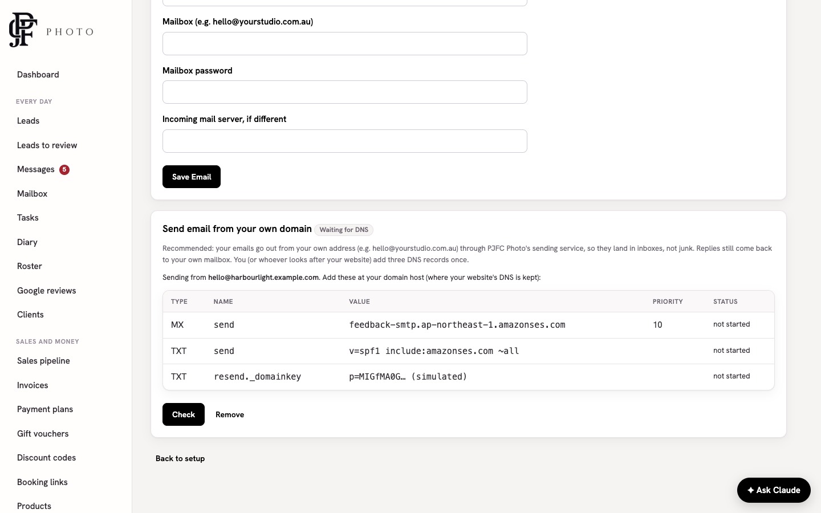Click into the Mailbox password field
Viewport: 821px width, 513px height.
pyautogui.click(x=345, y=92)
